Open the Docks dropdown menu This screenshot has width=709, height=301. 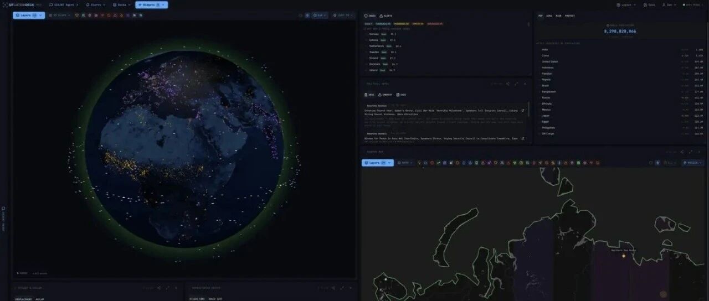[121, 4]
